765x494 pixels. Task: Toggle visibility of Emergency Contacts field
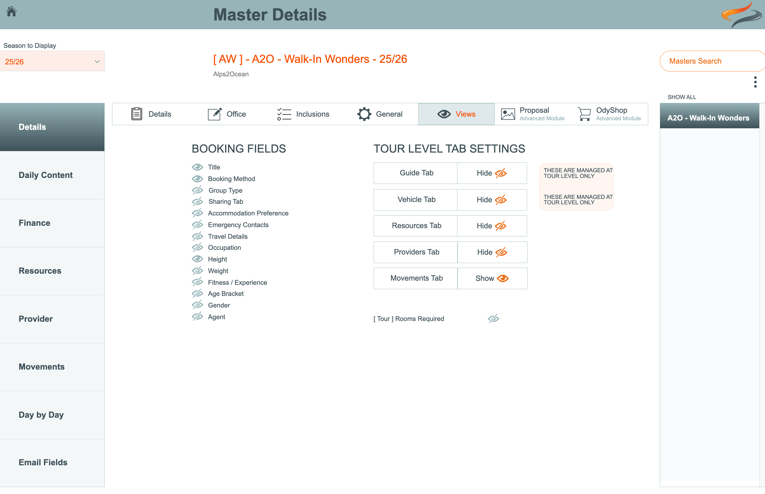click(x=198, y=224)
